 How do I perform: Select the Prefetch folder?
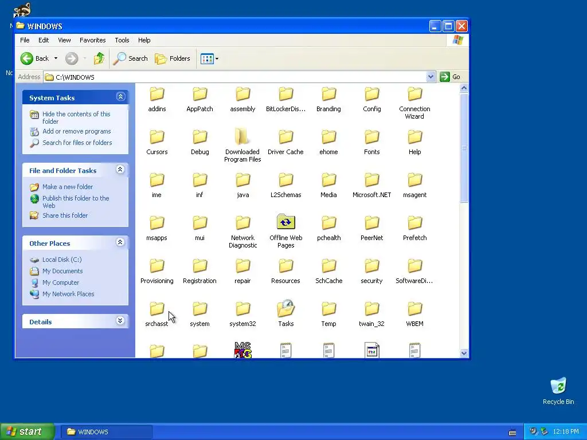click(x=415, y=228)
